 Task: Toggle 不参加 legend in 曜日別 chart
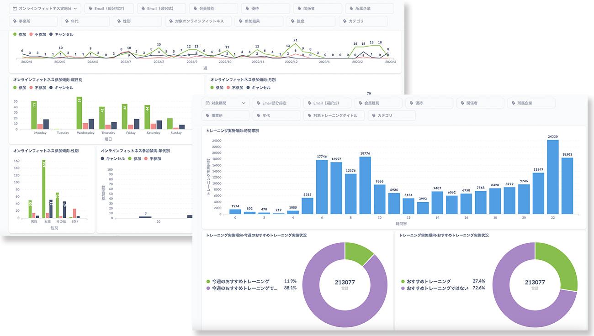coord(37,88)
